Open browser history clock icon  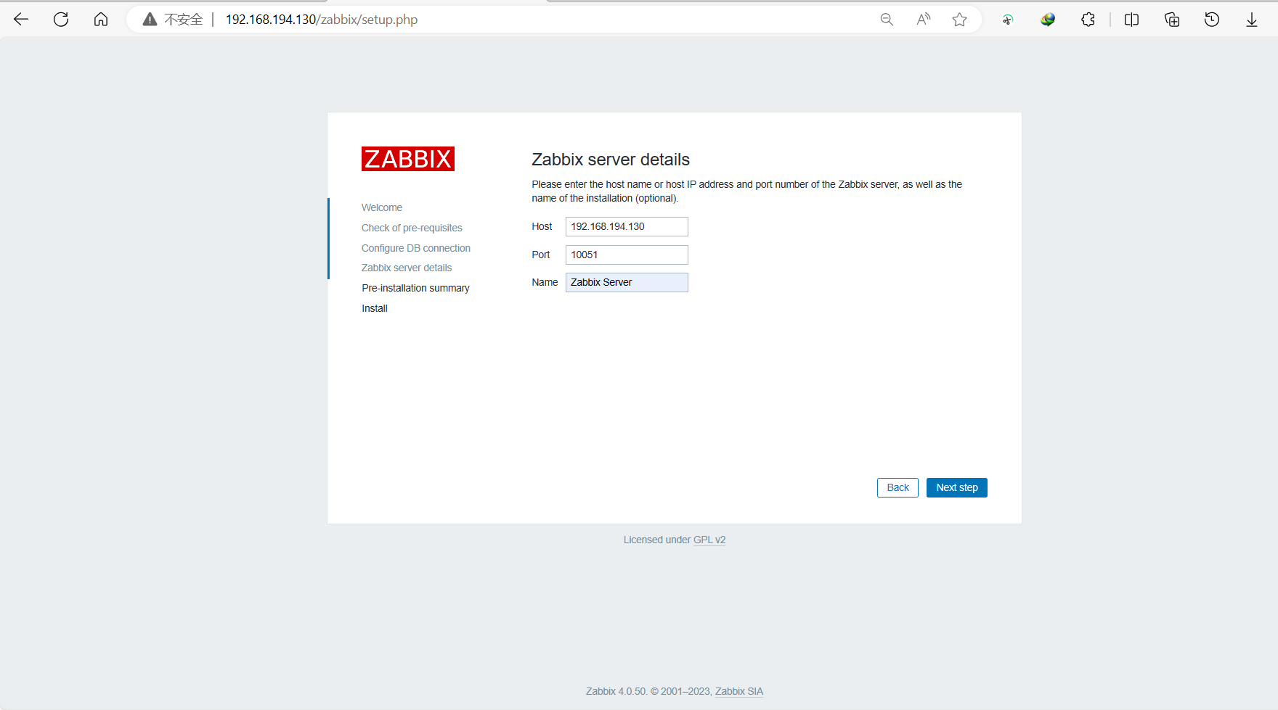coord(1212,20)
